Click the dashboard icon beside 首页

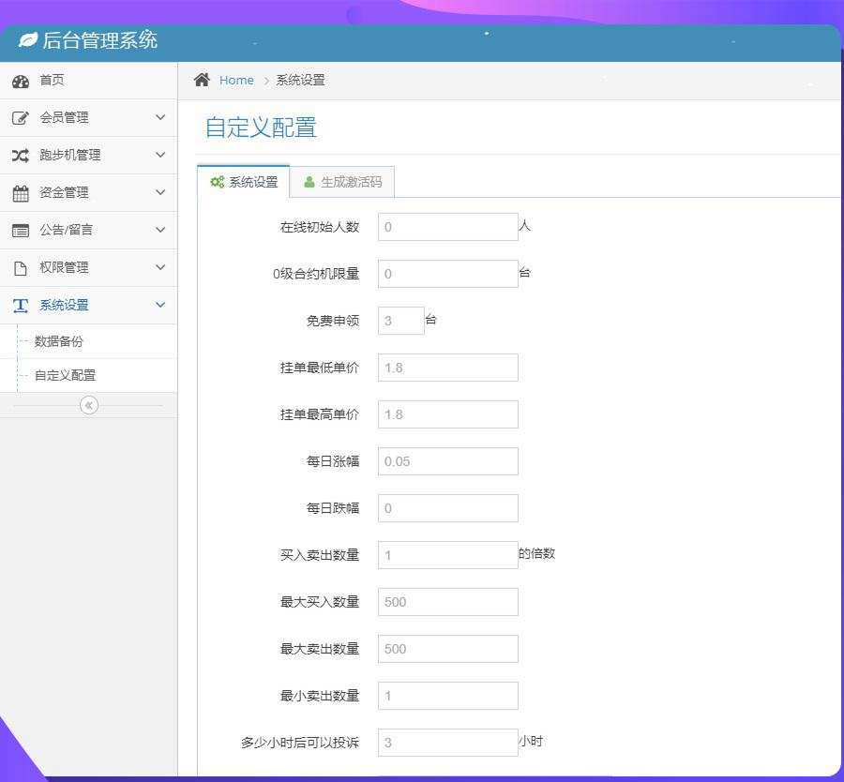pyautogui.click(x=21, y=82)
